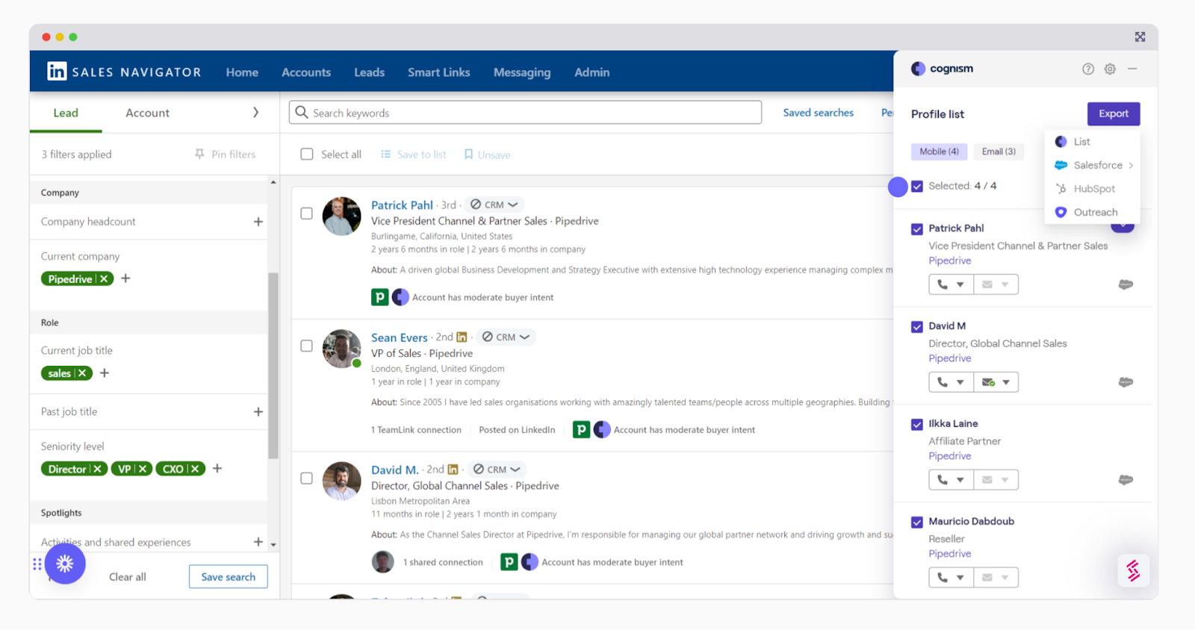Open Cognism settings gear
Image resolution: width=1195 pixels, height=630 pixels.
[x=1110, y=69]
